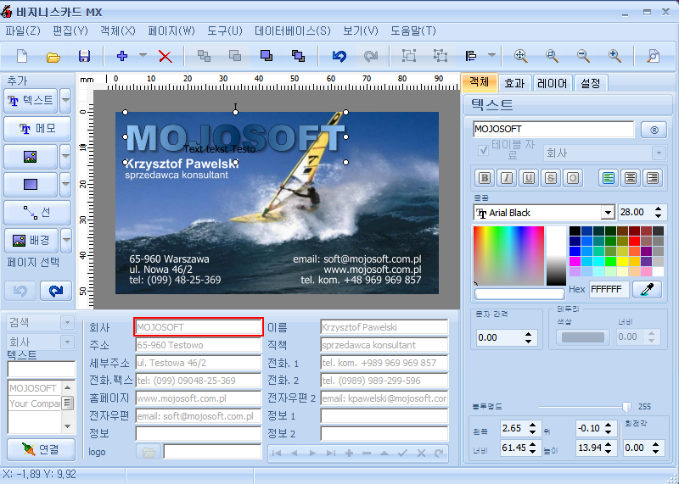Screen dimensions: 679x484
Task: Open a file with the folder icon
Action: tap(53, 56)
